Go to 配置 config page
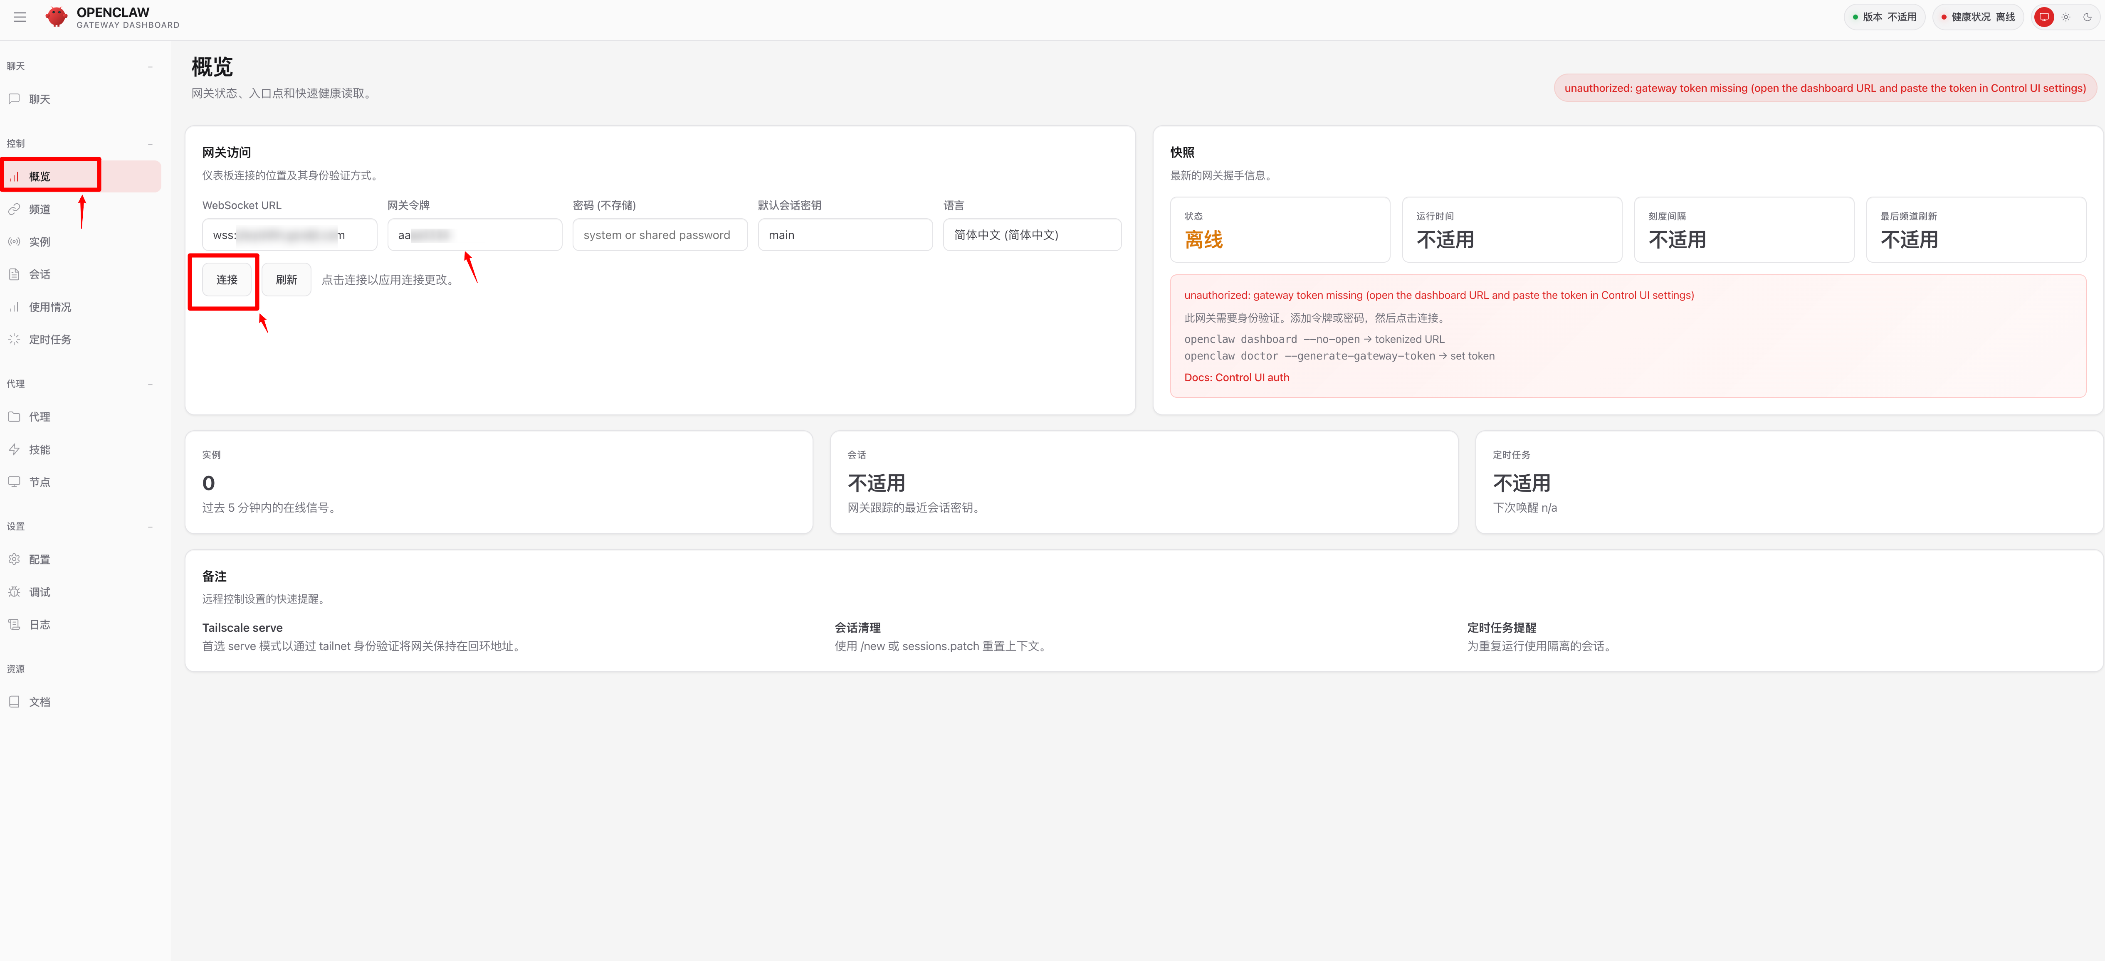2105x961 pixels. coord(39,559)
